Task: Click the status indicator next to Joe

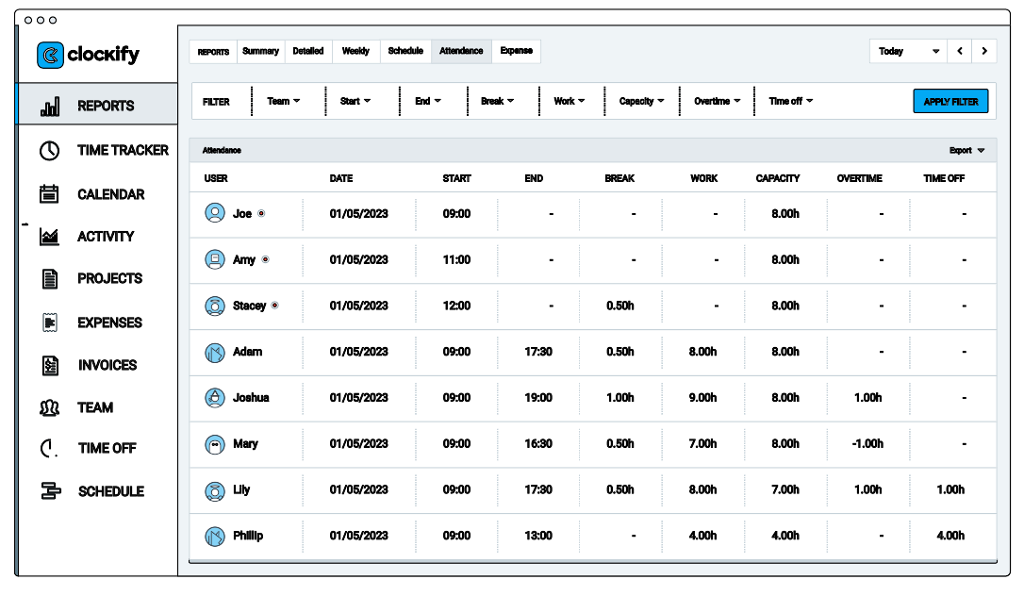Action: (262, 214)
